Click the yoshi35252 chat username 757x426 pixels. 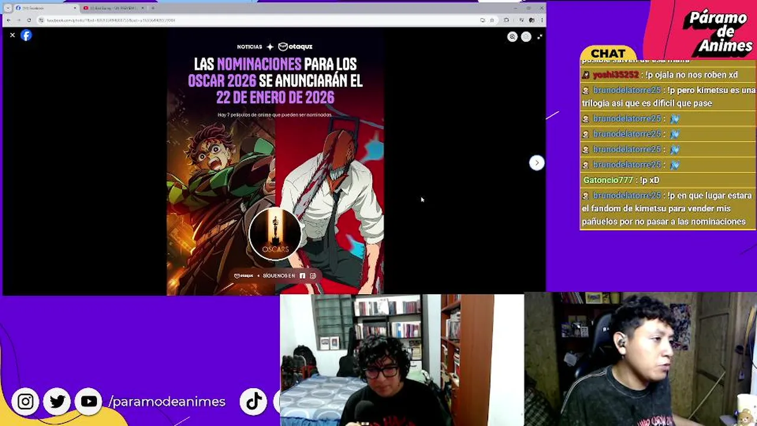pos(616,75)
